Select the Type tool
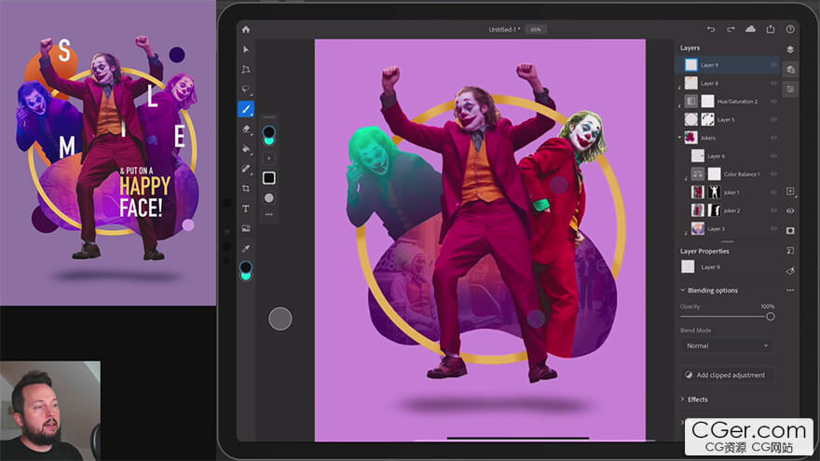This screenshot has height=461, width=820. tap(246, 209)
